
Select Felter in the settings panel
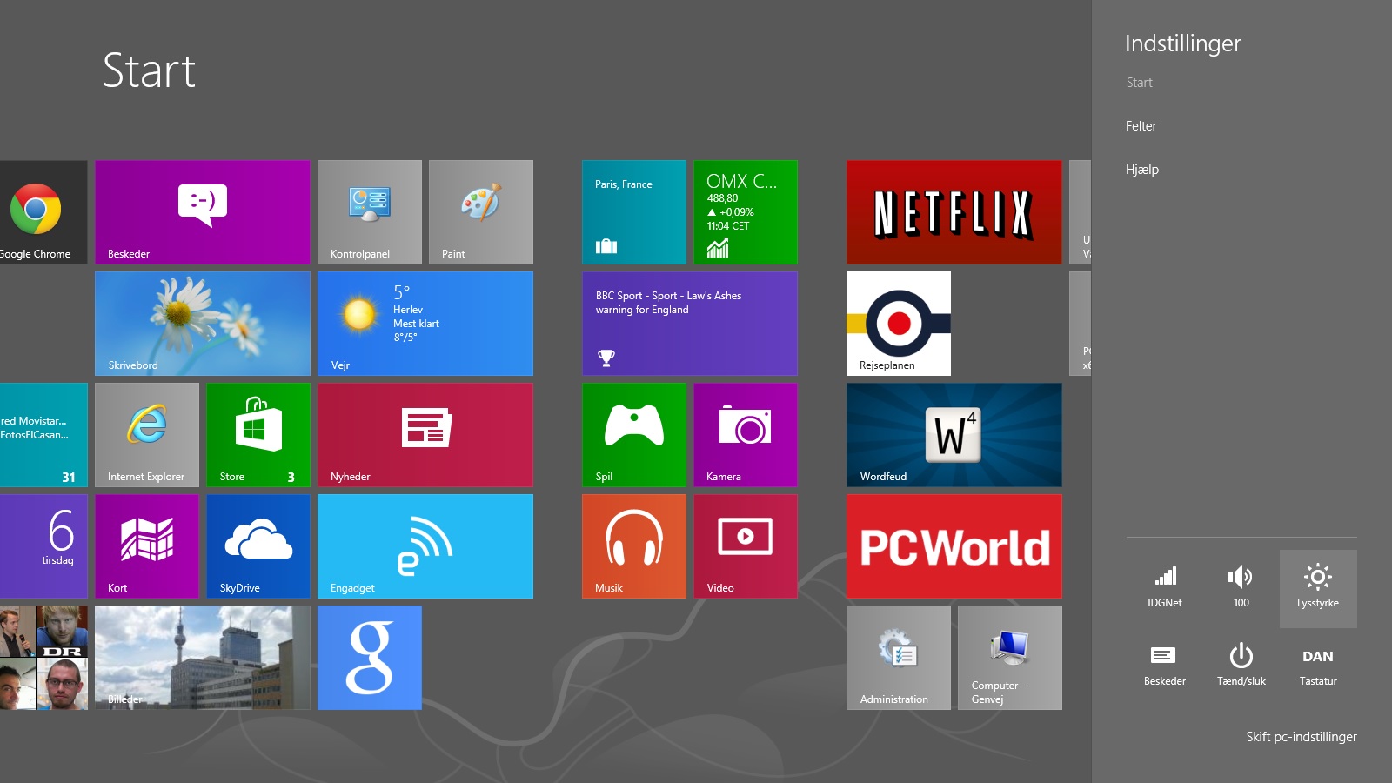pos(1141,126)
